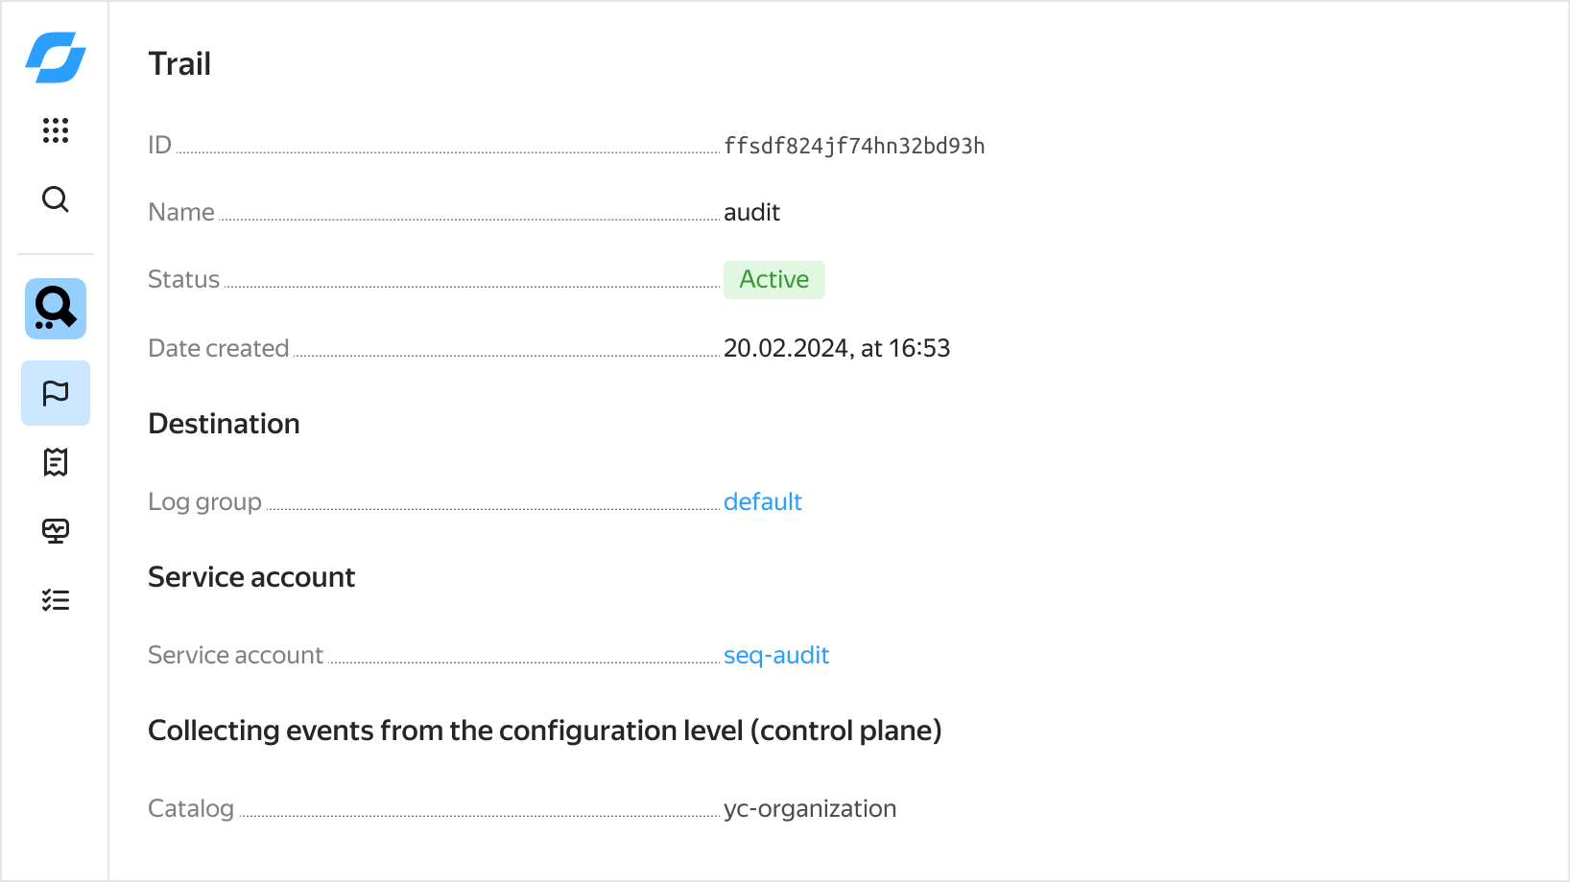Select the Audit Trails service icon
Screen dimensions: 1570x882
[x=56, y=309]
